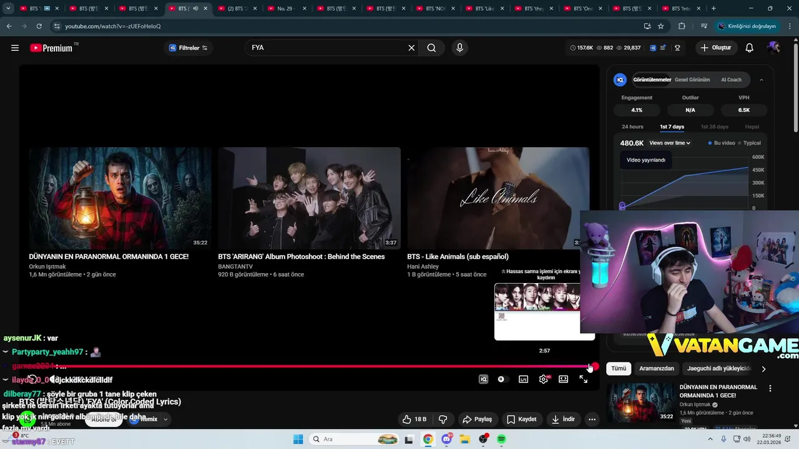Open Chrome extensions puzzle icon
The width and height of the screenshot is (799, 449).
[x=682, y=26]
